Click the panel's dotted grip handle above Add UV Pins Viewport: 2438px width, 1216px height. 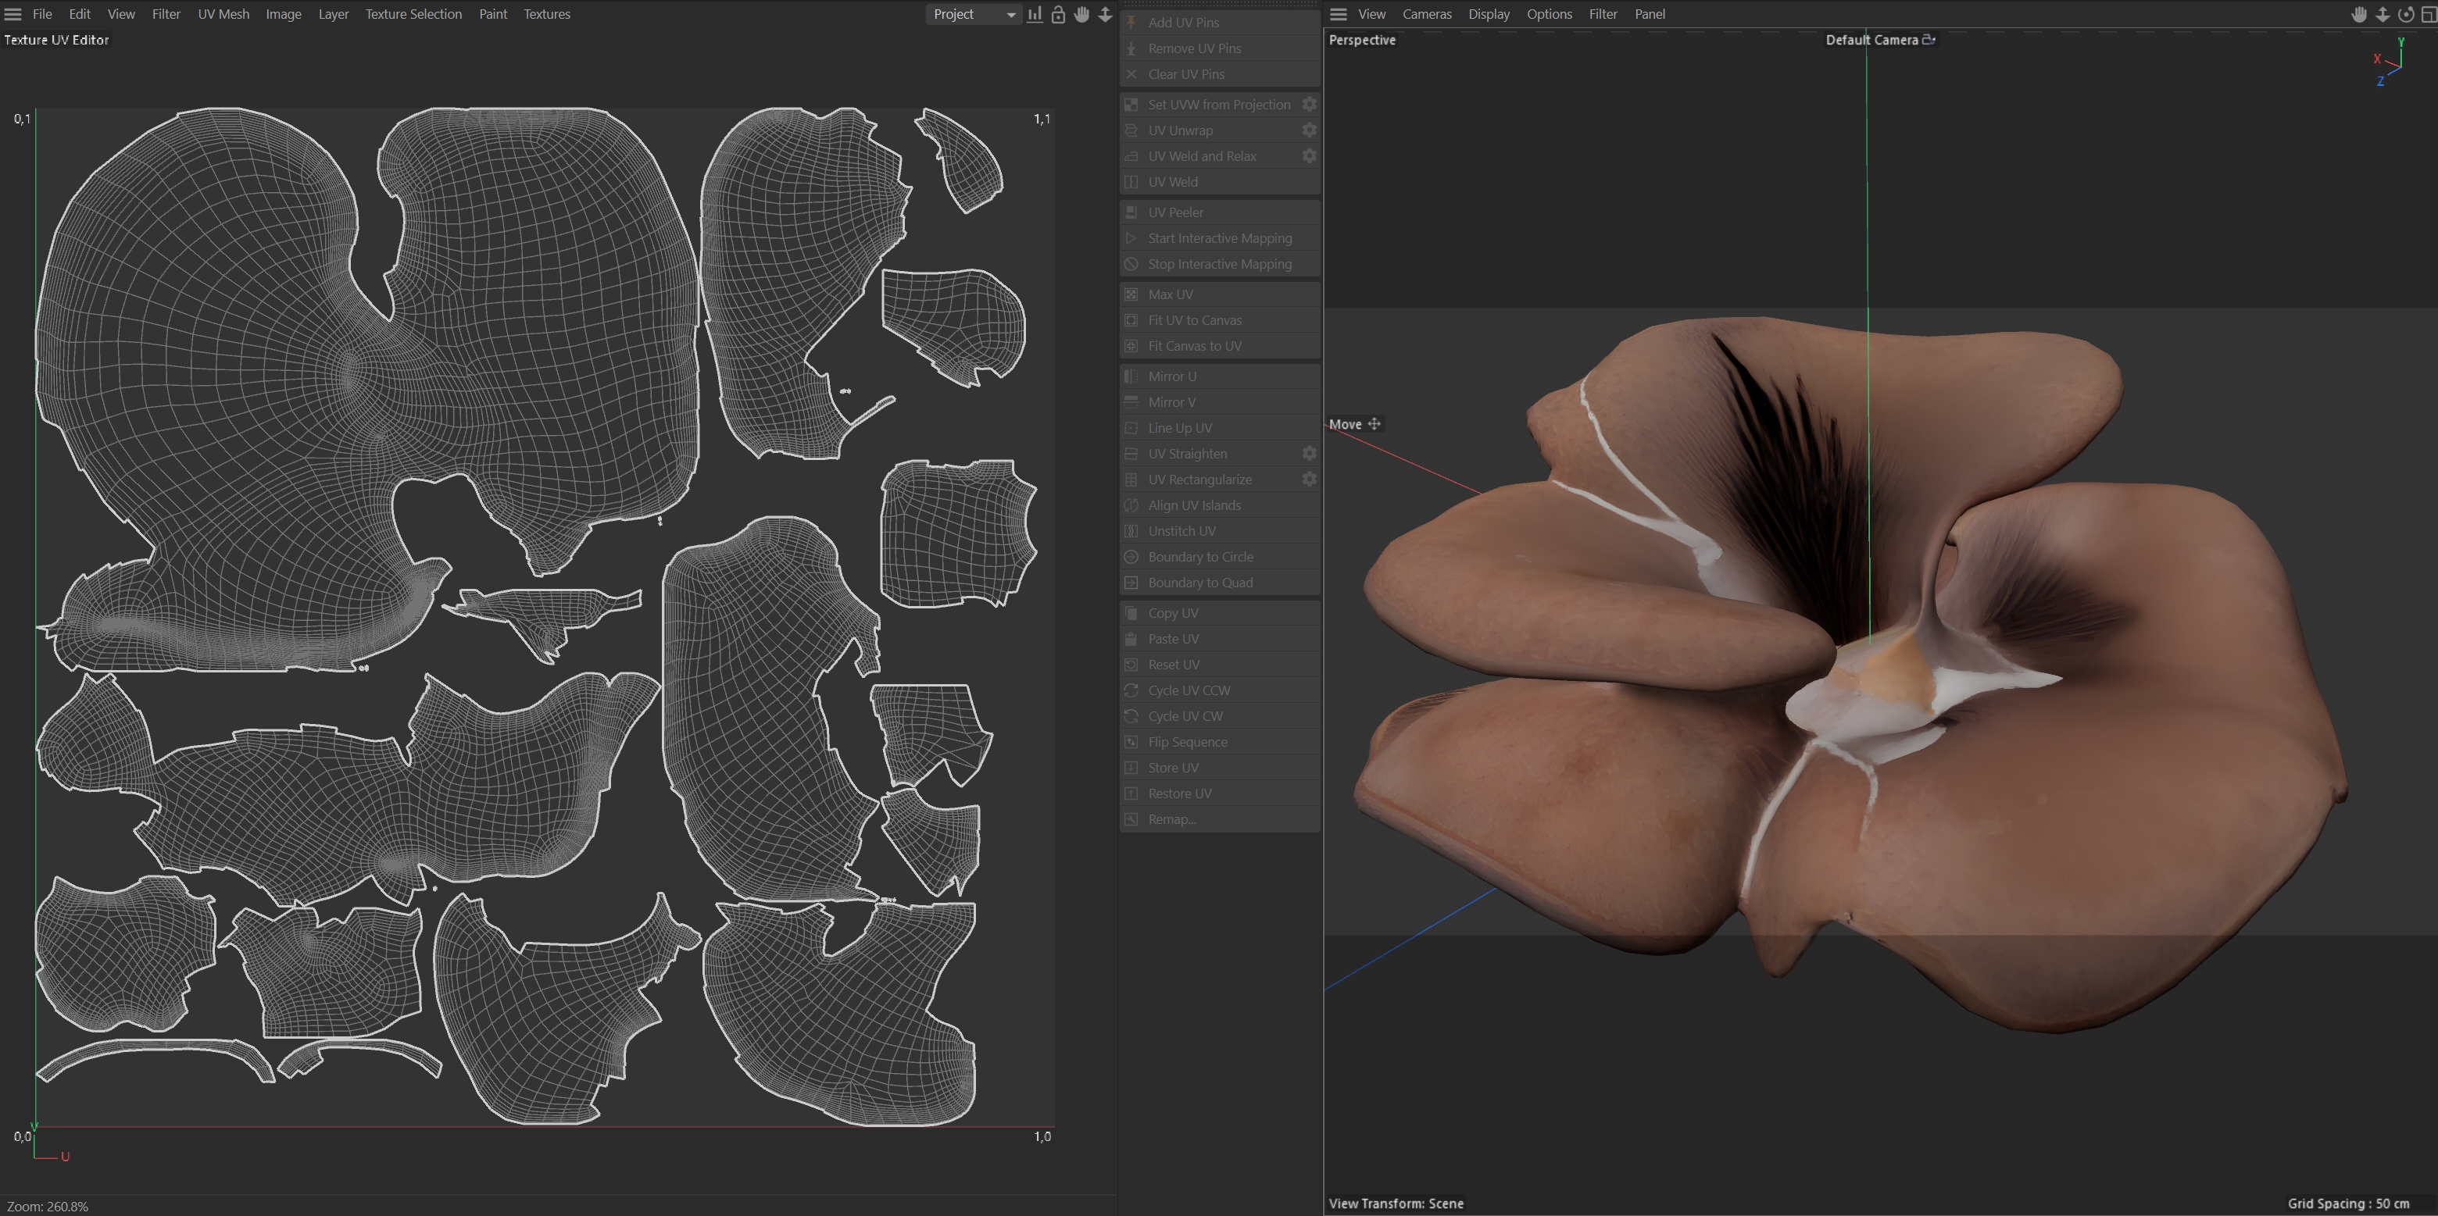tap(1220, 5)
